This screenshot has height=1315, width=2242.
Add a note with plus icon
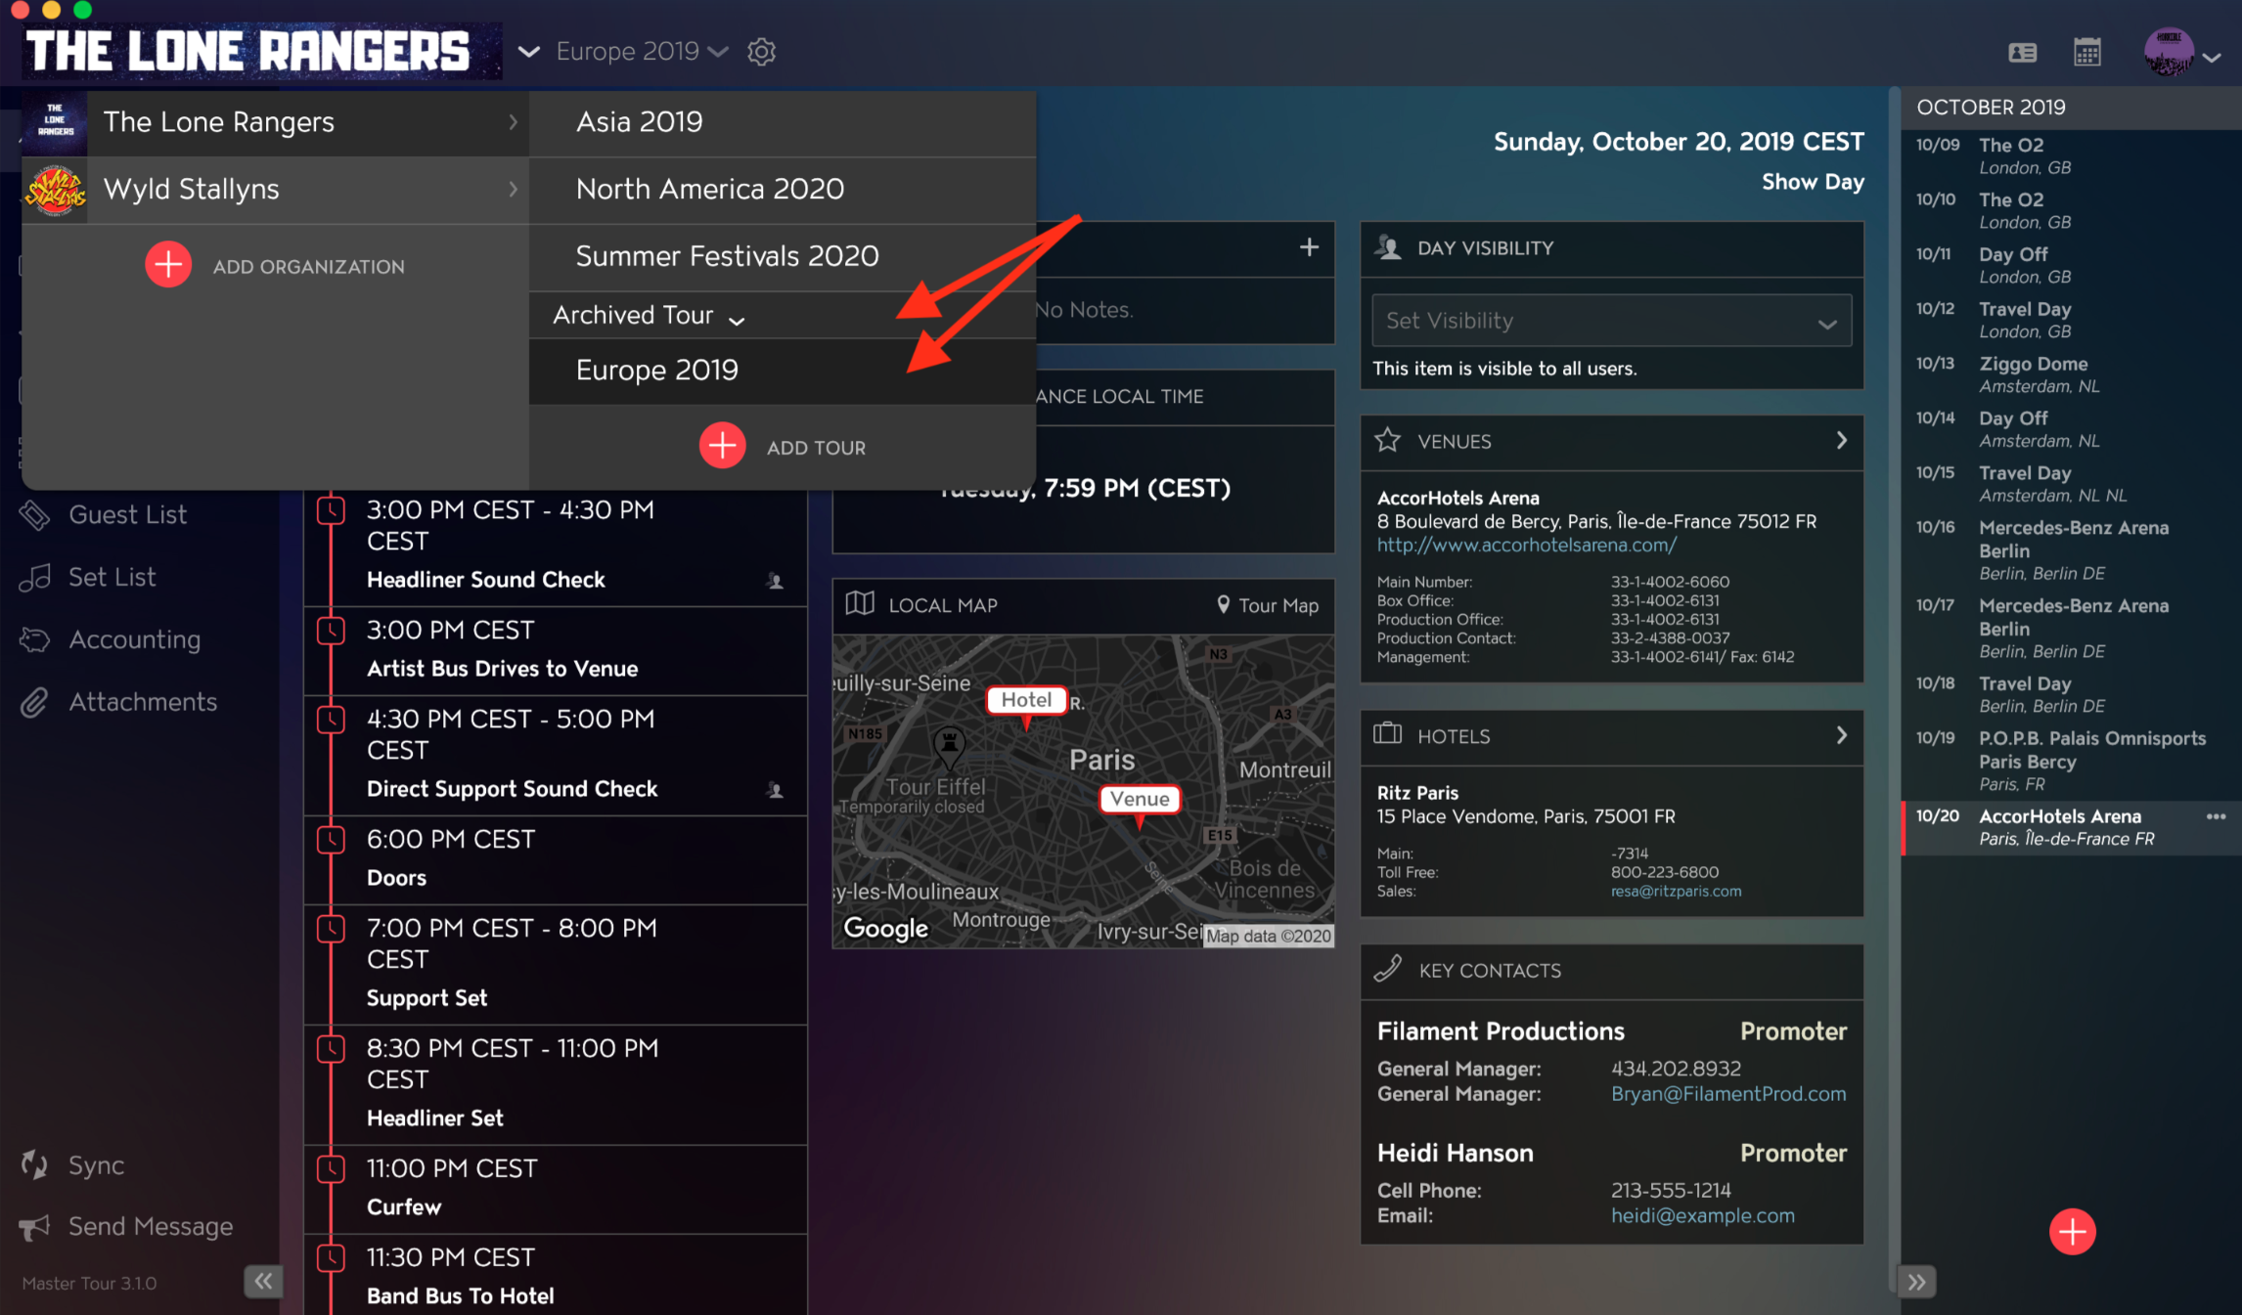pos(1309,247)
